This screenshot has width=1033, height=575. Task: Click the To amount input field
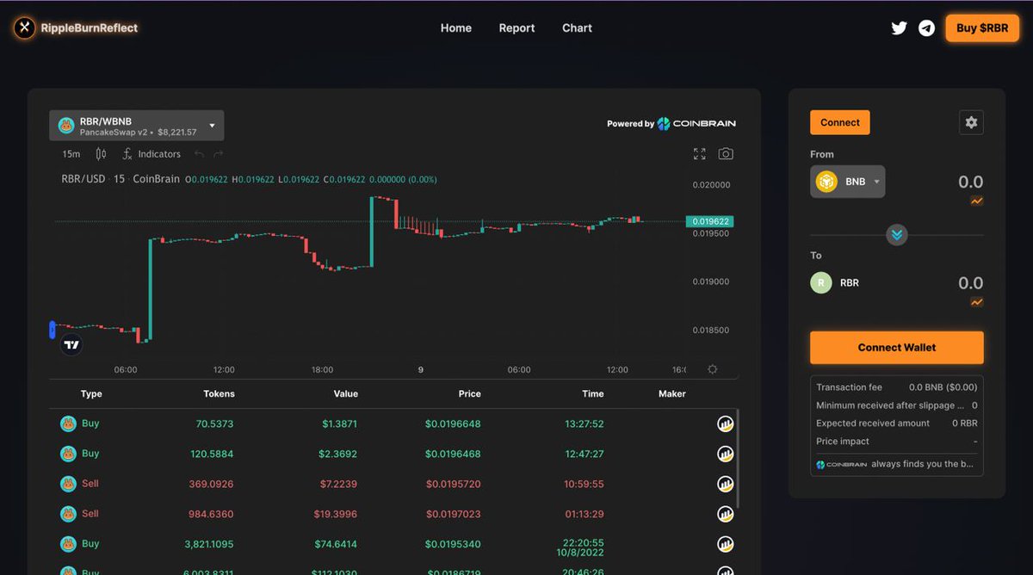pos(970,283)
